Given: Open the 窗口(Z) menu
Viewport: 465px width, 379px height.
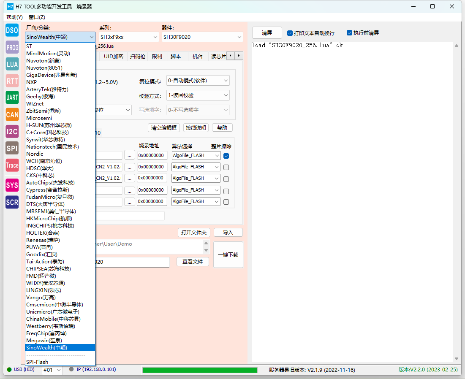Looking at the screenshot, I should coord(37,17).
